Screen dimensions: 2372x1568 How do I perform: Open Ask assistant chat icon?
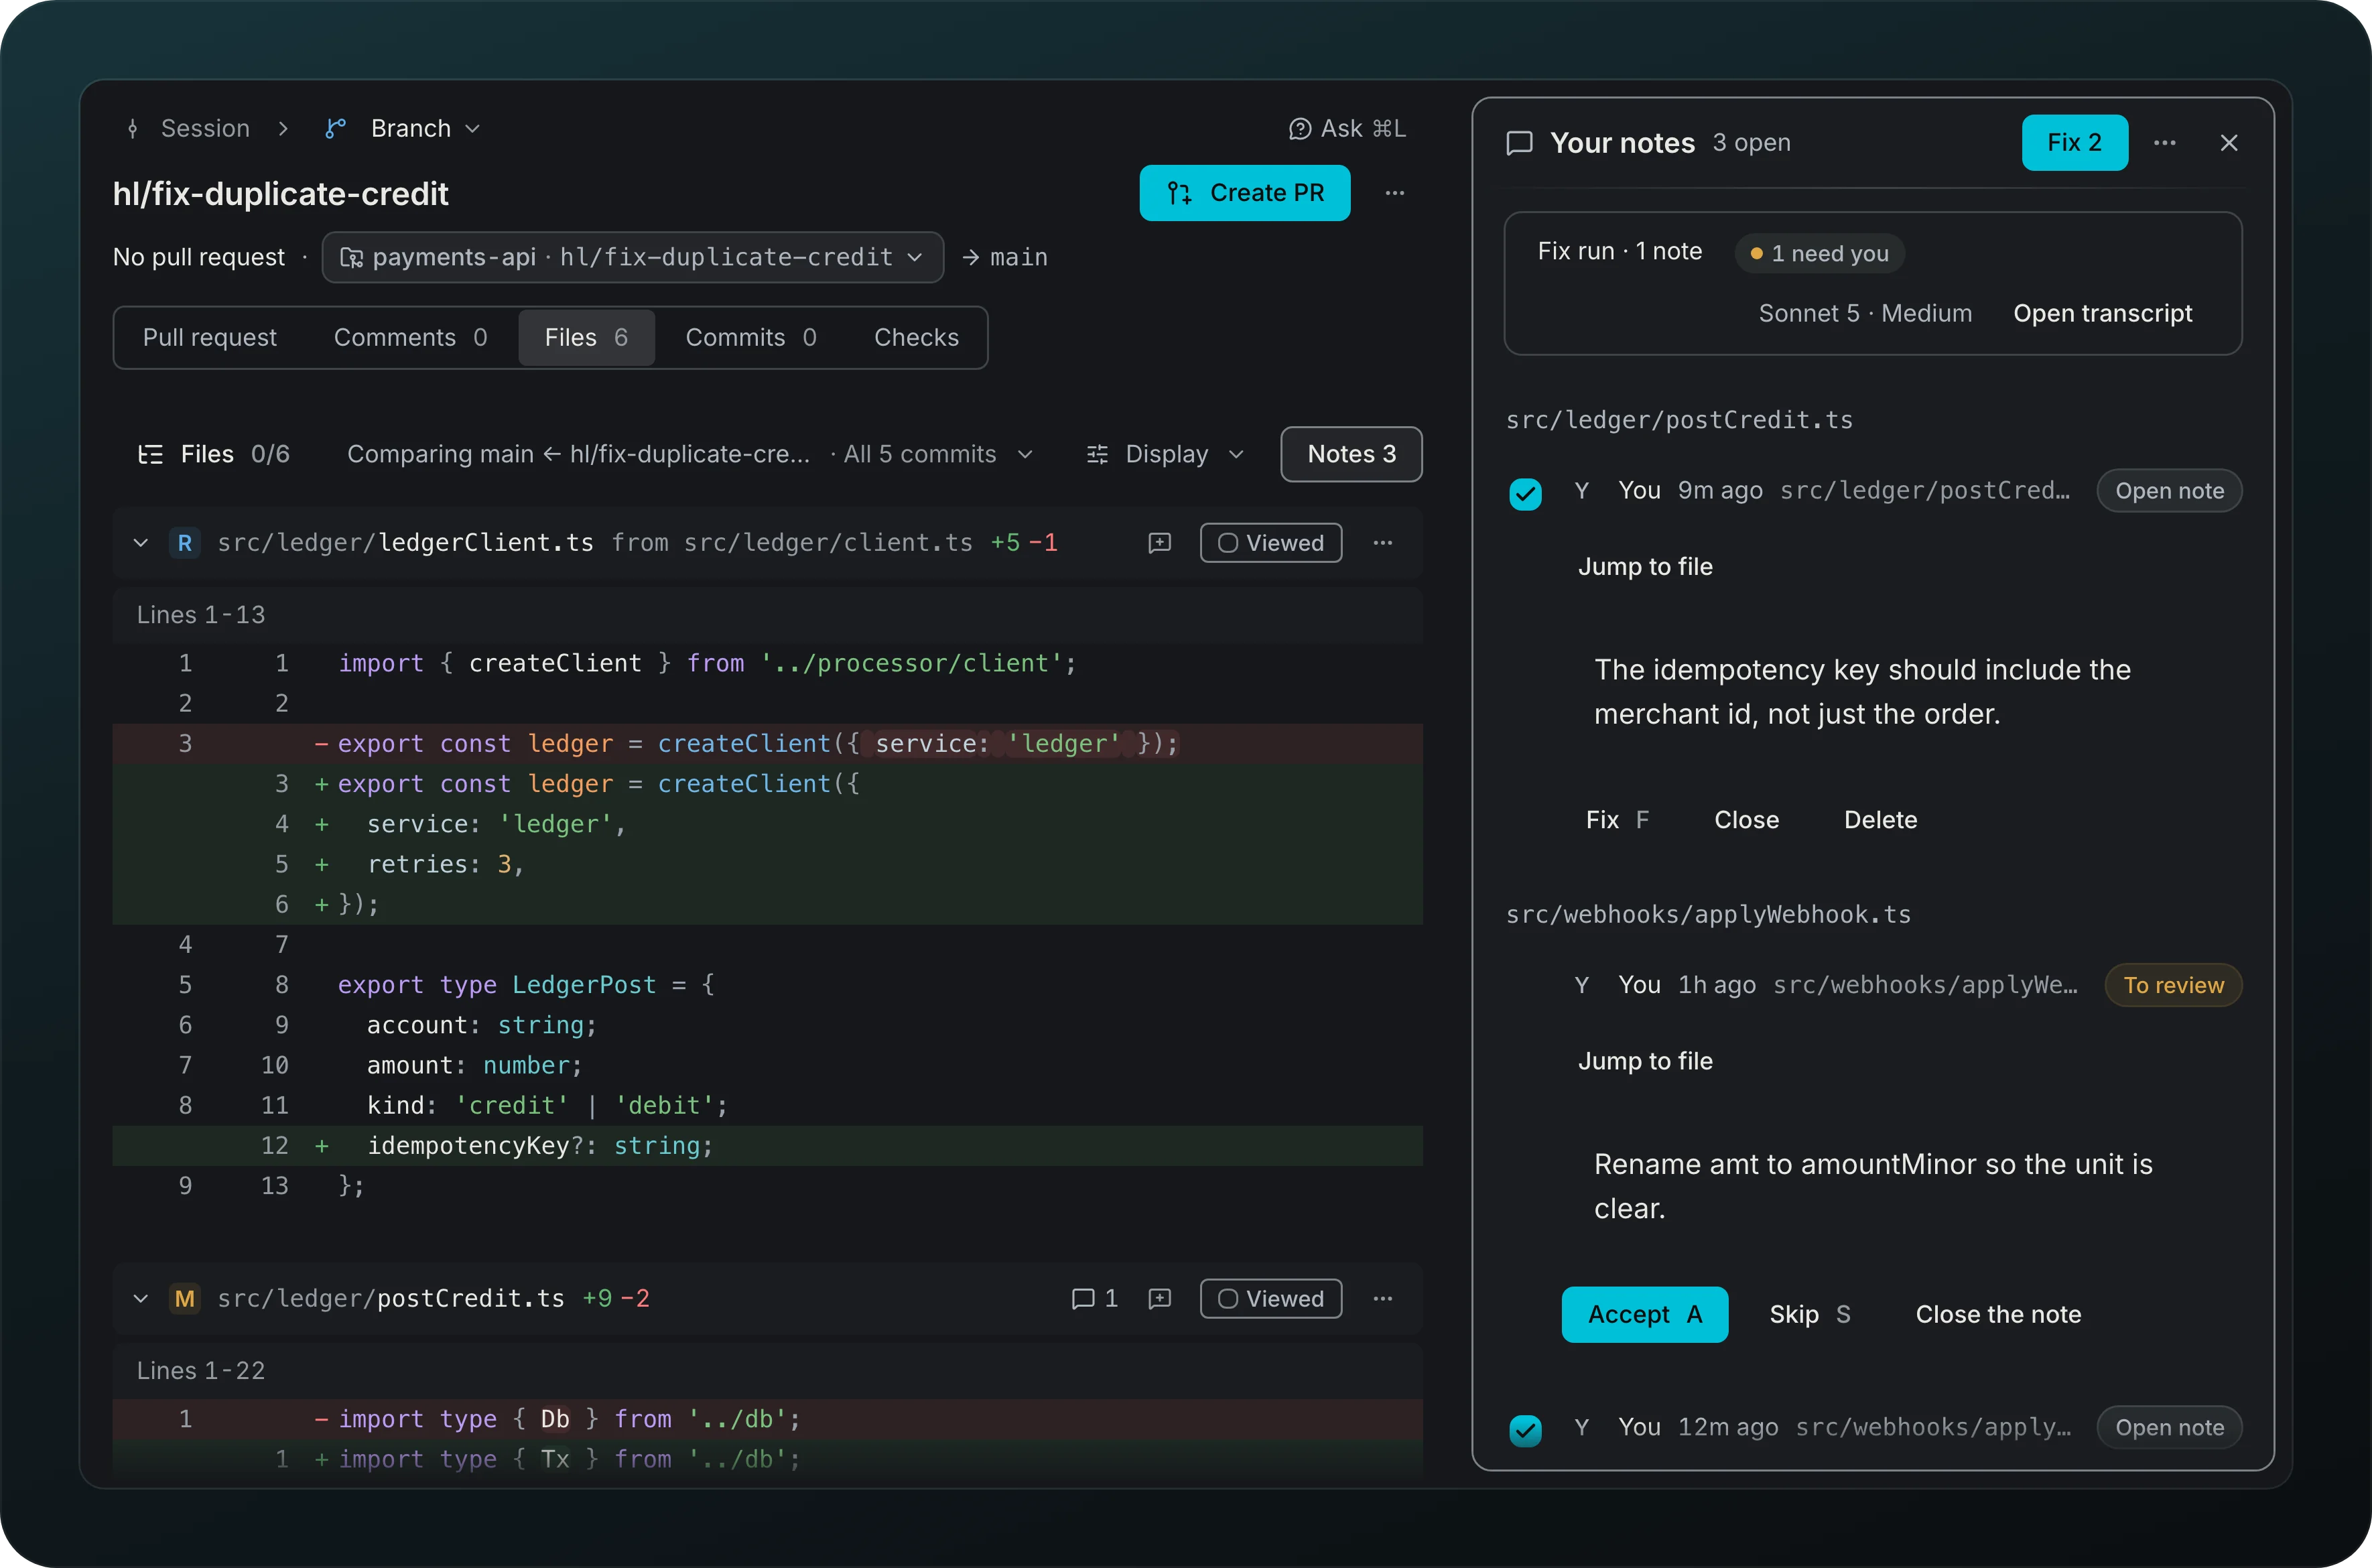[1300, 129]
